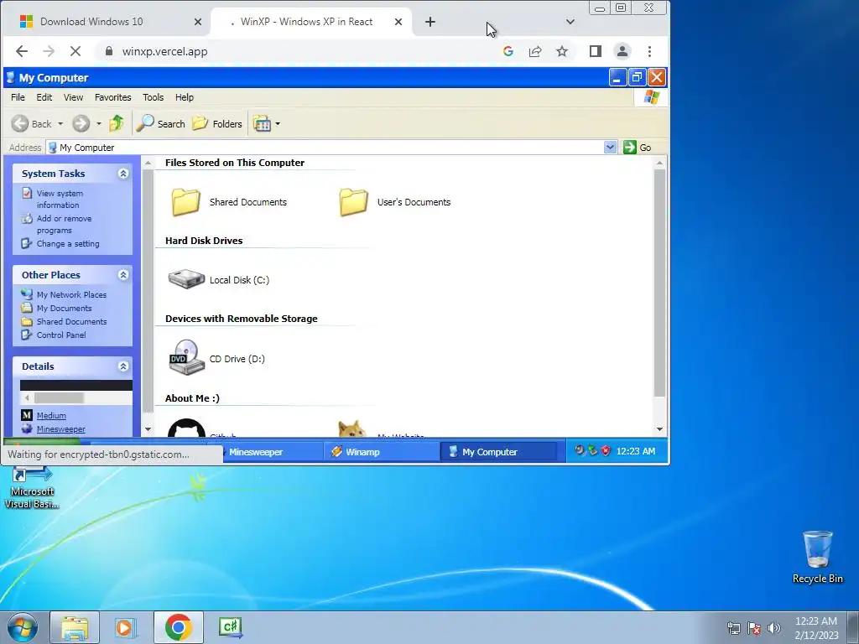This screenshot has height=644, width=859.
Task: Click View system information link
Action: pyautogui.click(x=60, y=199)
